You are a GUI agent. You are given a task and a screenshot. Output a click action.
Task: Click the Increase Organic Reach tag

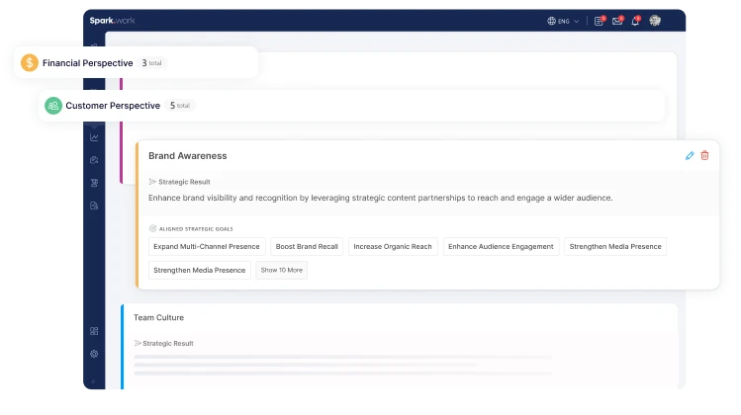pos(393,246)
